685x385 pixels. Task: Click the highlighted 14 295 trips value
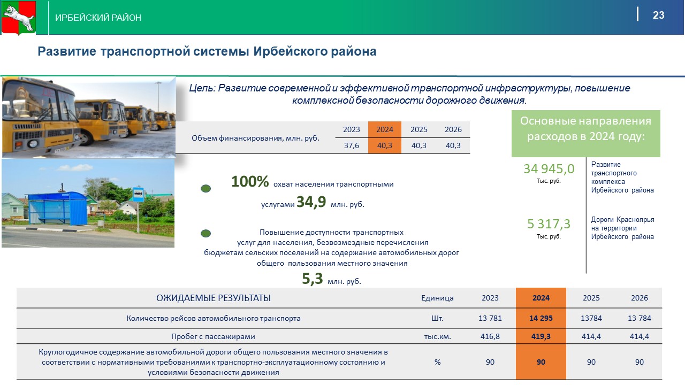[541, 318]
